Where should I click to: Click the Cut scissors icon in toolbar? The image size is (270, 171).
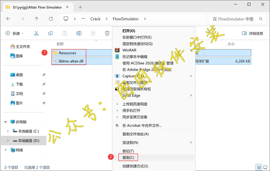(36, 33)
